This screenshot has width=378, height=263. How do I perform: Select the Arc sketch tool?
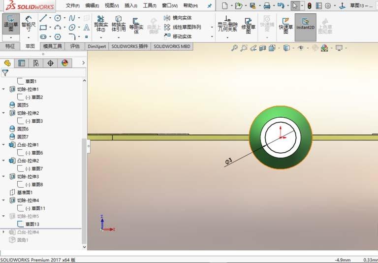pos(58,27)
